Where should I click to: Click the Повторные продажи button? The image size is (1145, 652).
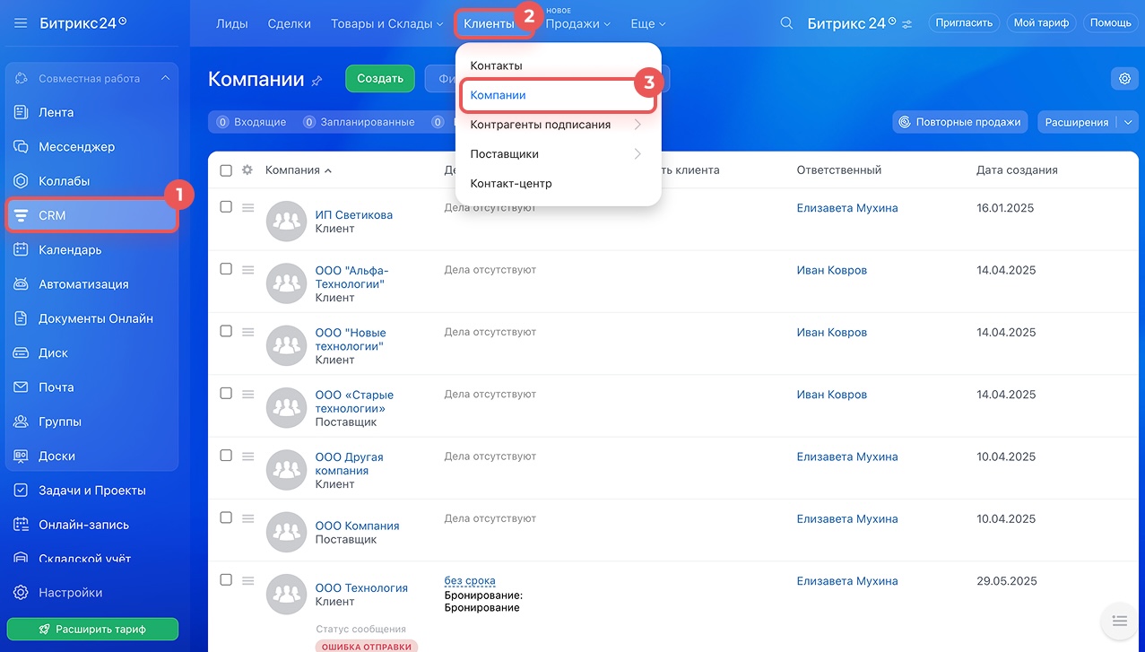click(959, 122)
